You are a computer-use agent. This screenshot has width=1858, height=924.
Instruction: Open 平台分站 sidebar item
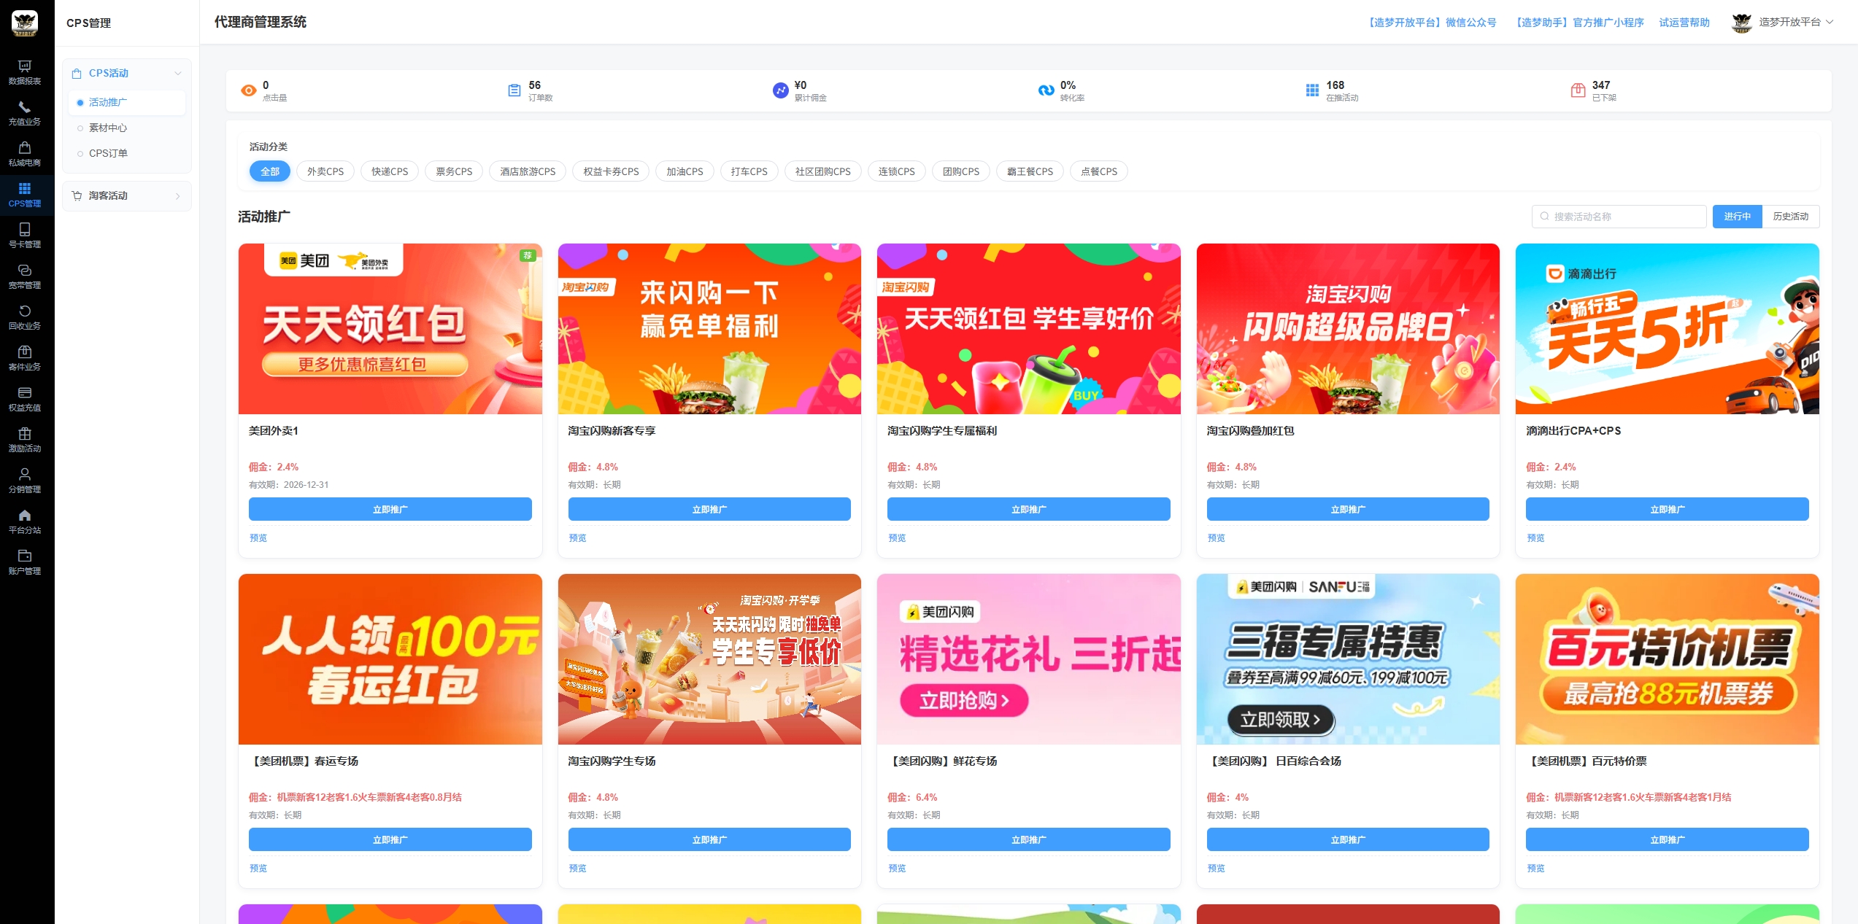tap(25, 521)
